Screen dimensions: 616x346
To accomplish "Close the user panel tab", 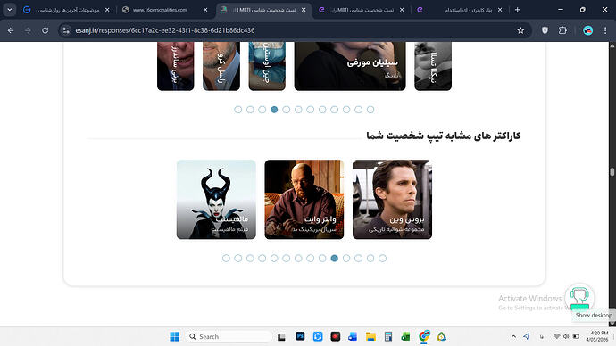I will 500,10.
